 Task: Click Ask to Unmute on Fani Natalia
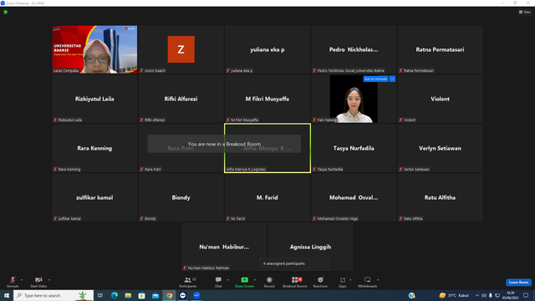point(375,79)
